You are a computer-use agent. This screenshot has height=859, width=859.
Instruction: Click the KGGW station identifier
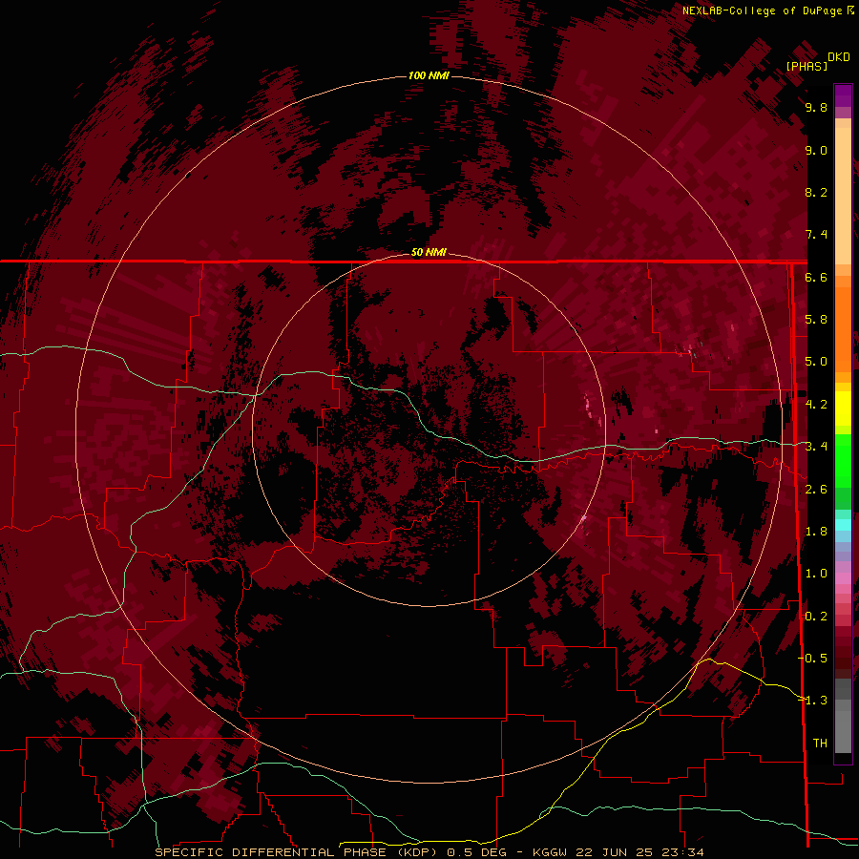(x=552, y=852)
